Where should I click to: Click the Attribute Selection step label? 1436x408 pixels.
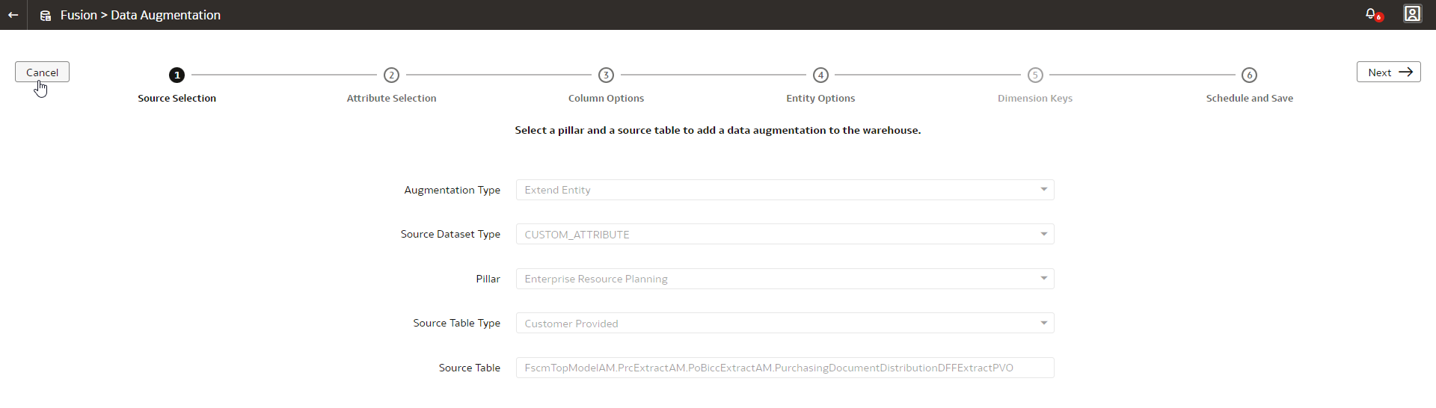tap(391, 99)
